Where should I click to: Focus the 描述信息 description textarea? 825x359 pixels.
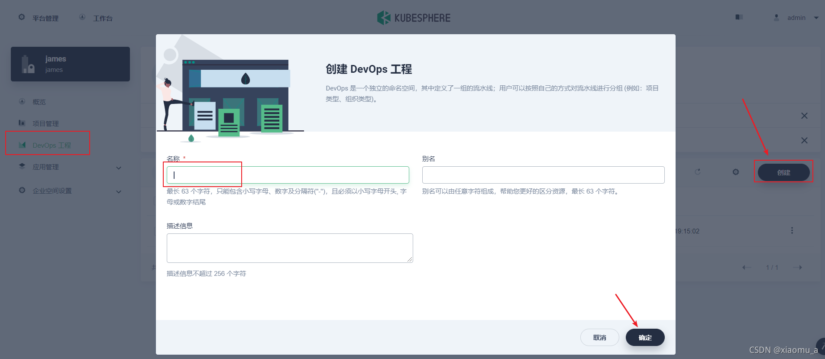click(x=290, y=248)
